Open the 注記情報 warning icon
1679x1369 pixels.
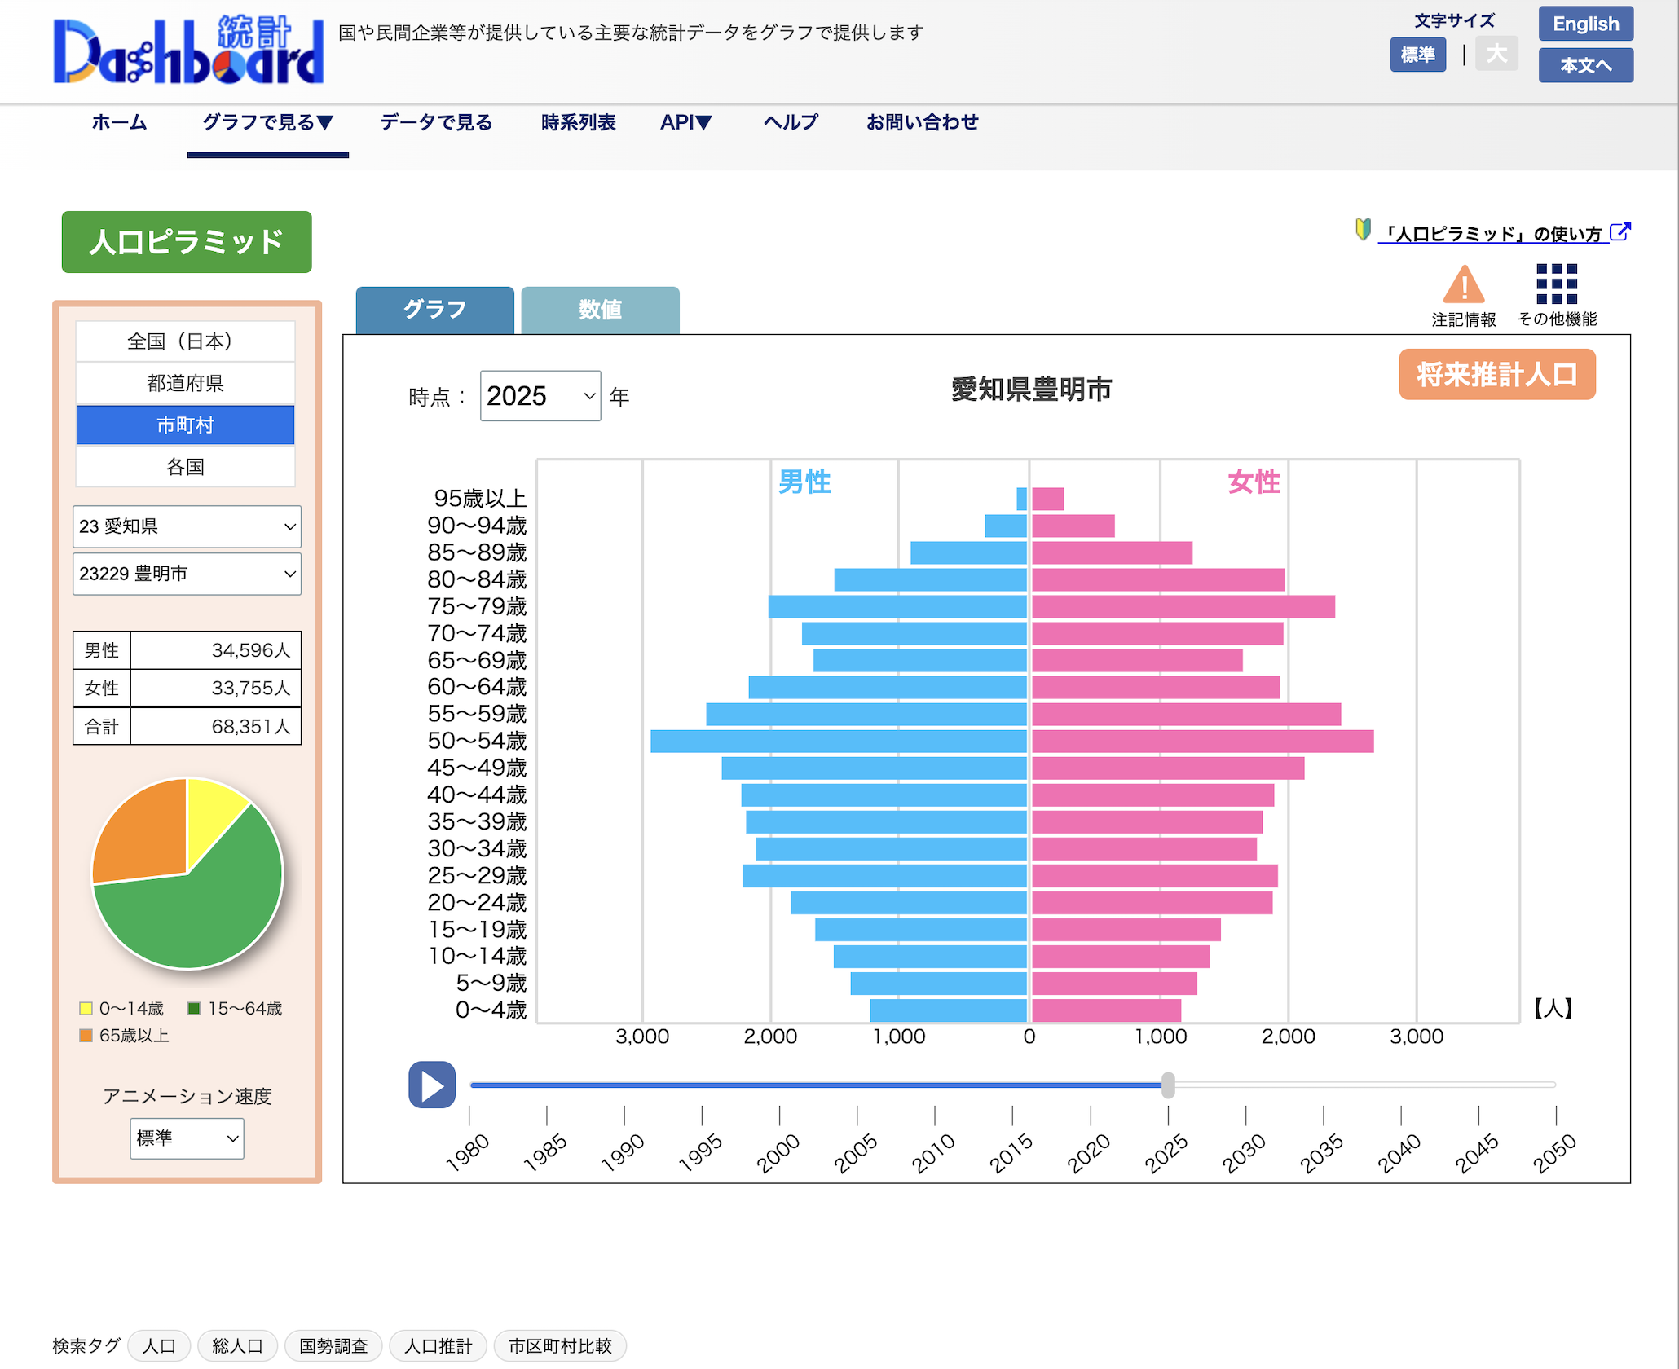point(1463,285)
